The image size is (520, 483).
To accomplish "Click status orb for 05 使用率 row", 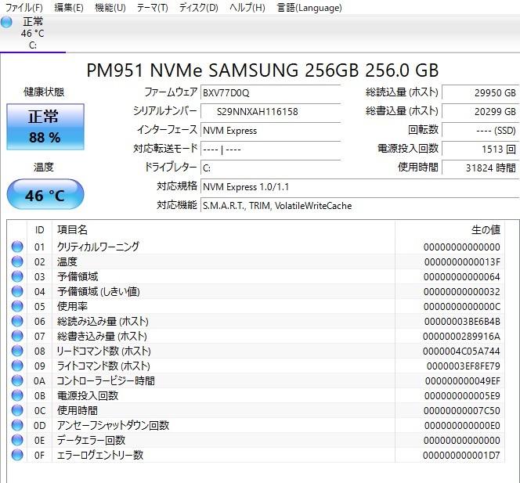I will 17,306.
